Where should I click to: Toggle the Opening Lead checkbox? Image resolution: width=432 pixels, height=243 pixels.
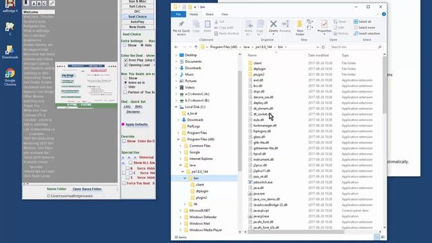(126, 65)
